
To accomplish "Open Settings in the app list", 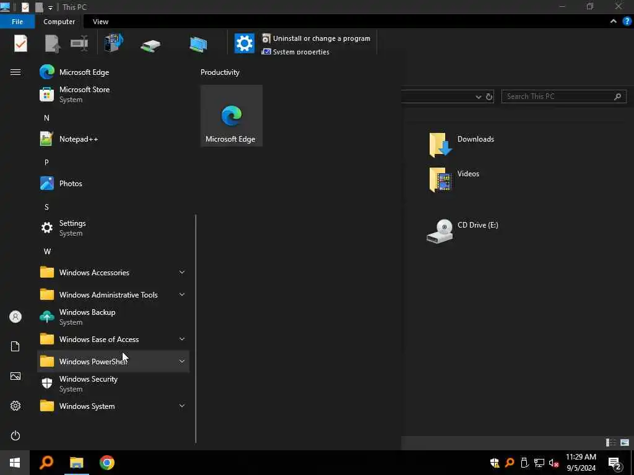I will [x=113, y=228].
